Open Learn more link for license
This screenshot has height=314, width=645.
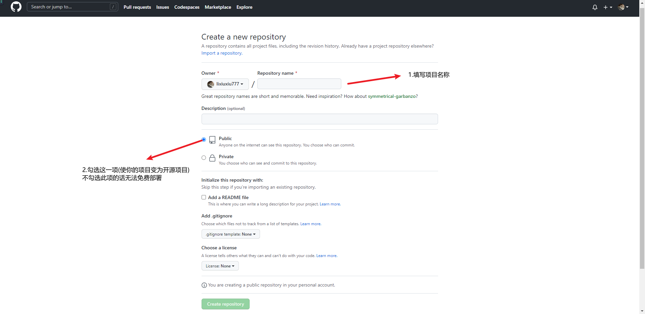coord(327,256)
